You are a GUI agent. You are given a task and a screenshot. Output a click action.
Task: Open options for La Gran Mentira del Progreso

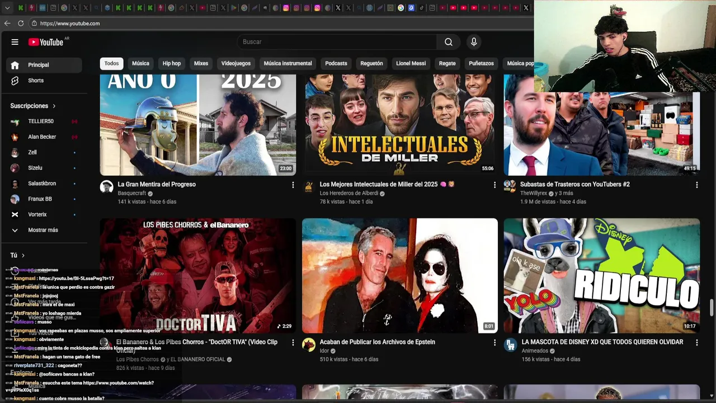(293, 185)
